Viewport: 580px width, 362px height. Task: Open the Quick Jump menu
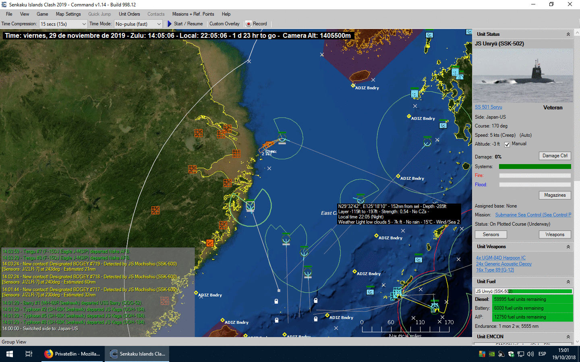tap(99, 14)
